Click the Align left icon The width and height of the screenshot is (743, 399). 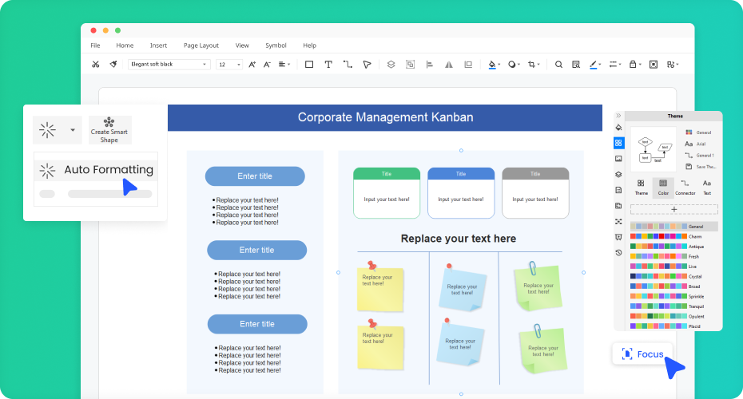pyautogui.click(x=430, y=65)
